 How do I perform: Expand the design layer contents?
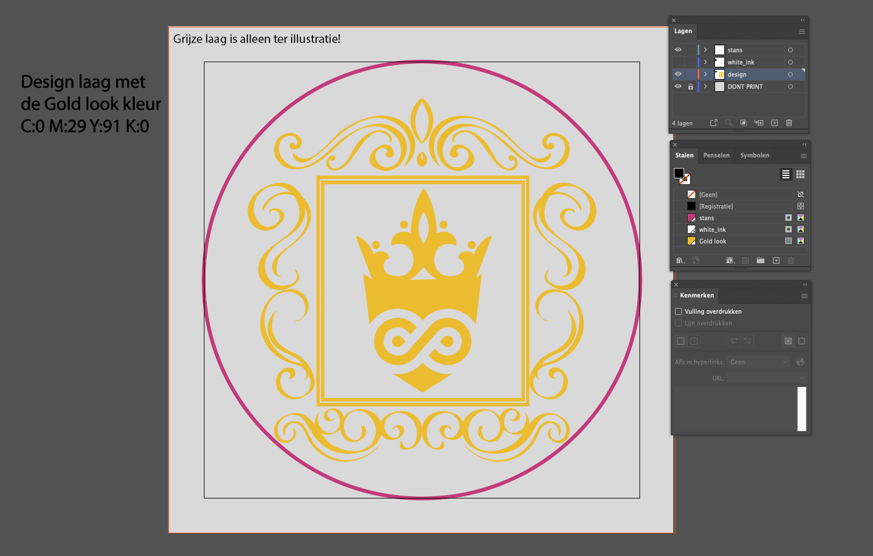coord(705,74)
